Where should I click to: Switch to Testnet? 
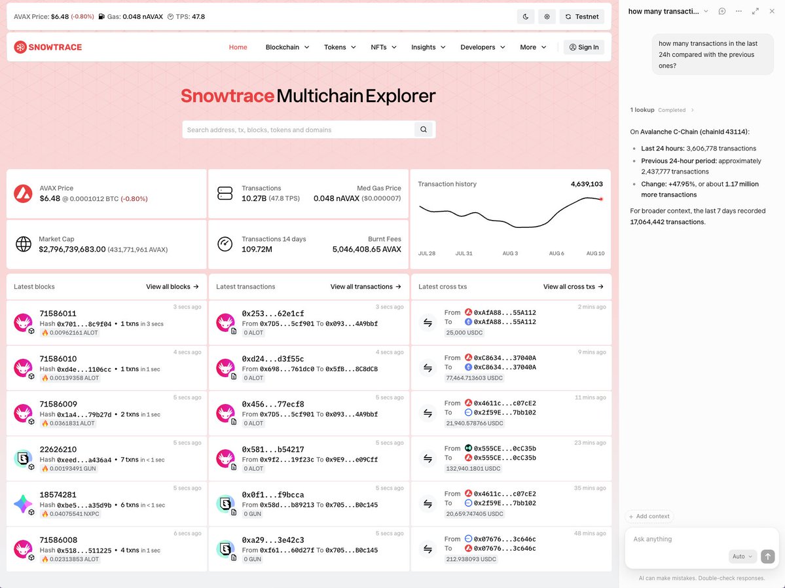pyautogui.click(x=582, y=16)
